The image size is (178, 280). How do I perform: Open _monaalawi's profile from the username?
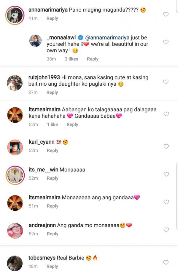(x=61, y=38)
